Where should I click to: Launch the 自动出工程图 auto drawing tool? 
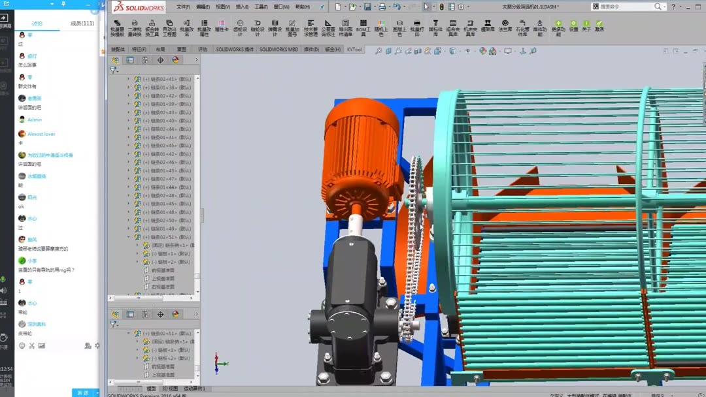click(169, 27)
